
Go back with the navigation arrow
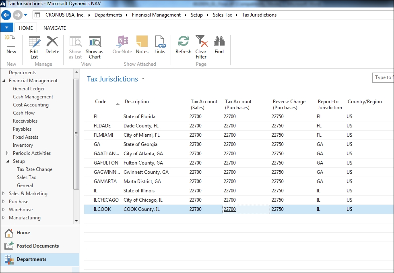point(6,15)
